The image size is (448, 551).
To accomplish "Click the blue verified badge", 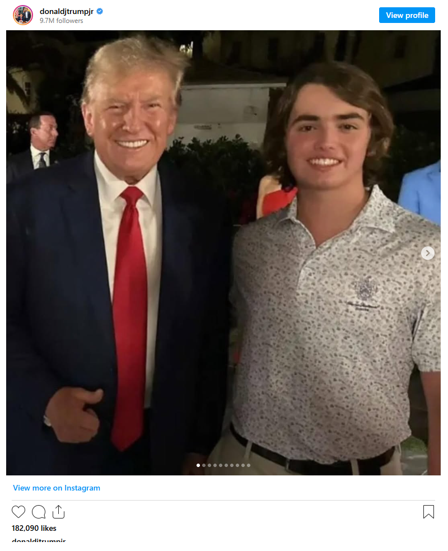I will point(100,11).
